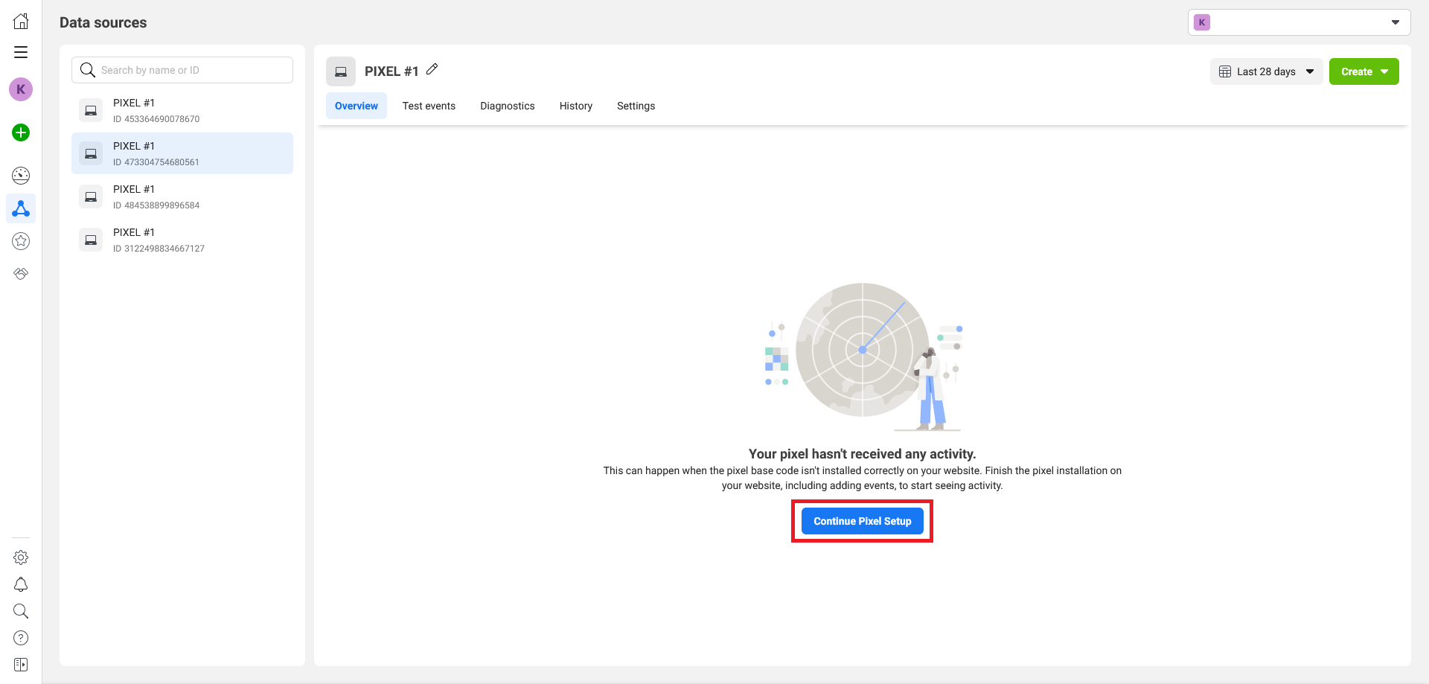
Task: Click the Home icon in left sidebar
Action: click(x=21, y=22)
